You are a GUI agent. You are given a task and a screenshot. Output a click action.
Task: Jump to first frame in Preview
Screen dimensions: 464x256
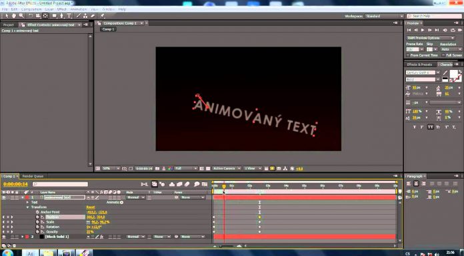click(409, 30)
